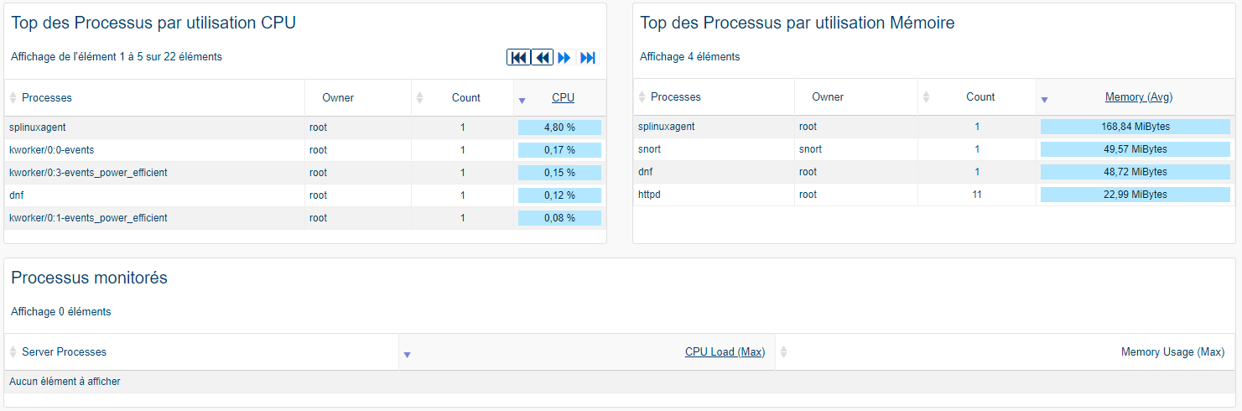Click the Memory Usage (Max) column header
The image size is (1242, 411).
pyautogui.click(x=1172, y=352)
